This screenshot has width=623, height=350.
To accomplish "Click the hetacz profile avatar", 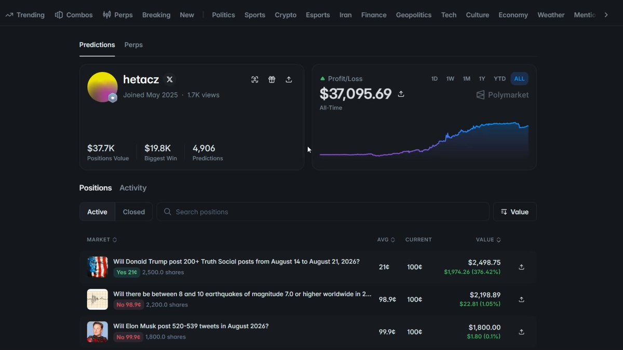I will pyautogui.click(x=102, y=87).
